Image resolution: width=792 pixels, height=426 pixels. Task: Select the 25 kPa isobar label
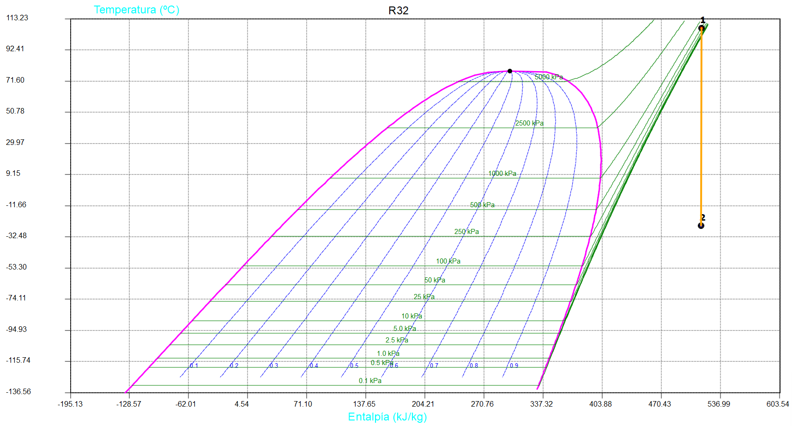point(424,297)
